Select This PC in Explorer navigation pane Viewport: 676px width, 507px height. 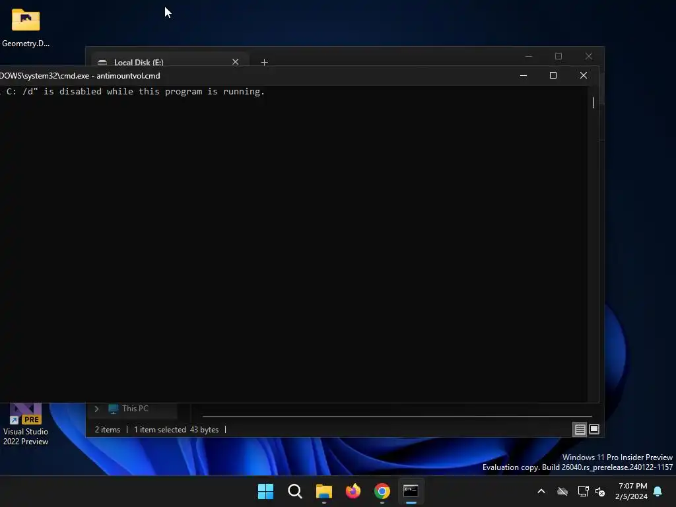pyautogui.click(x=135, y=408)
